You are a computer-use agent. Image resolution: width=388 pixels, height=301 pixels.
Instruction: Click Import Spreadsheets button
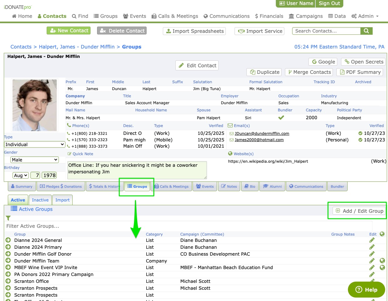pyautogui.click(x=194, y=31)
